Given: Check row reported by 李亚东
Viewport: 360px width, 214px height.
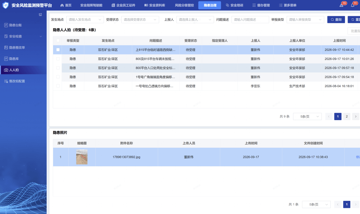Looking at the screenshot, I should [x=58, y=86].
